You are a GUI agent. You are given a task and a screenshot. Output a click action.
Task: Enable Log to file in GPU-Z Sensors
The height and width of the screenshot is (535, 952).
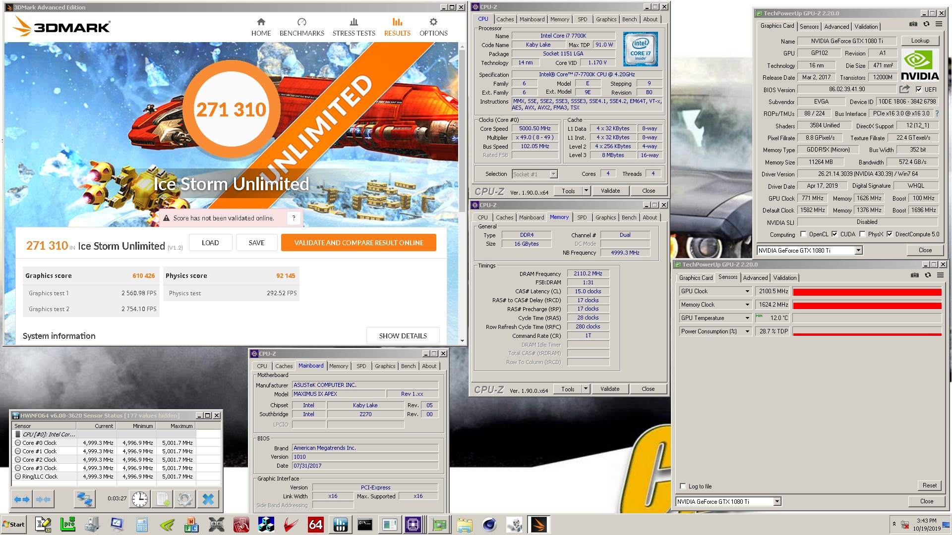coord(683,486)
